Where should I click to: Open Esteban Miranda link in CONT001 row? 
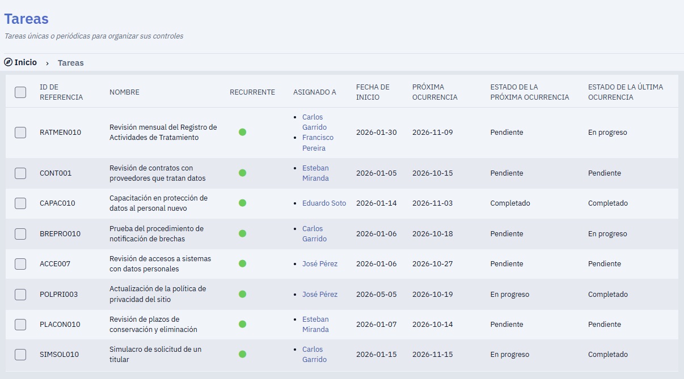315,173
